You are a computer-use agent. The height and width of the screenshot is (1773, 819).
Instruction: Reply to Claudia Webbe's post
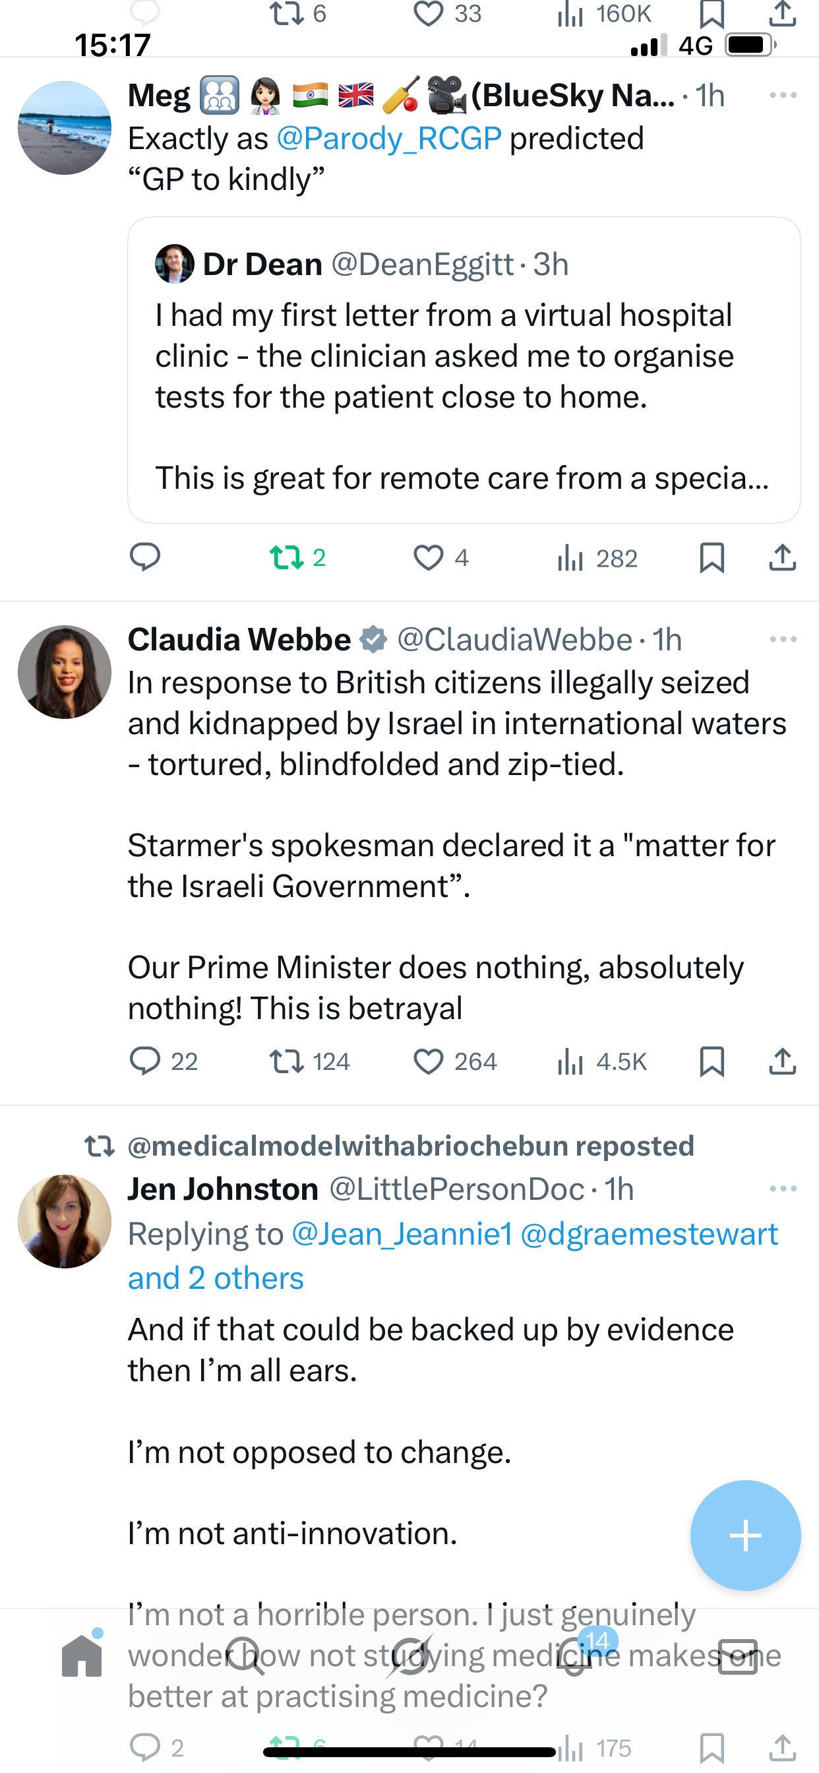[x=145, y=1061]
